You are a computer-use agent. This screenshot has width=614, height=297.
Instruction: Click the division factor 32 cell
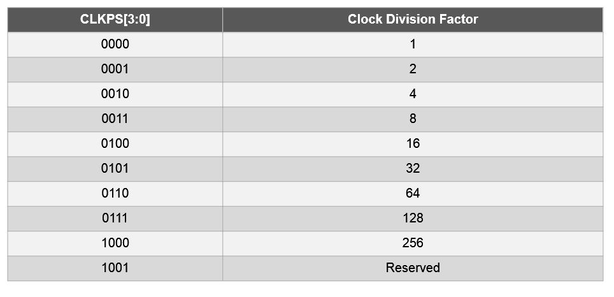coord(413,169)
